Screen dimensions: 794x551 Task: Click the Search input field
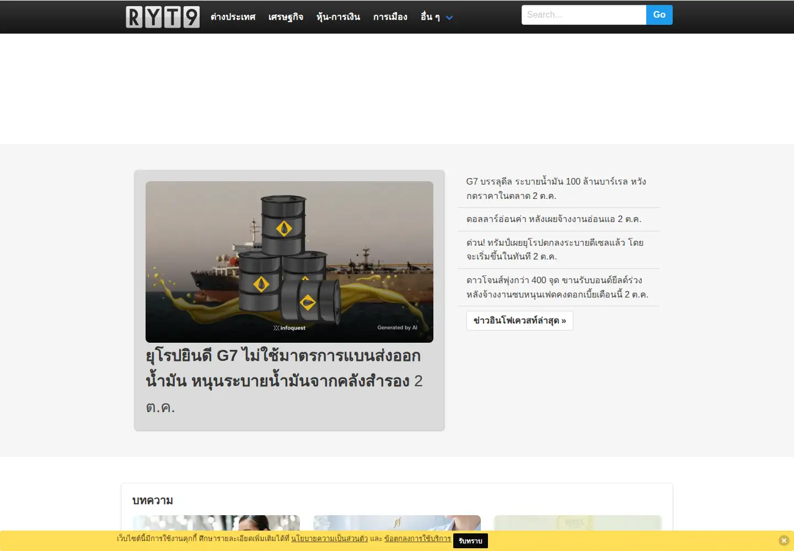pos(584,15)
